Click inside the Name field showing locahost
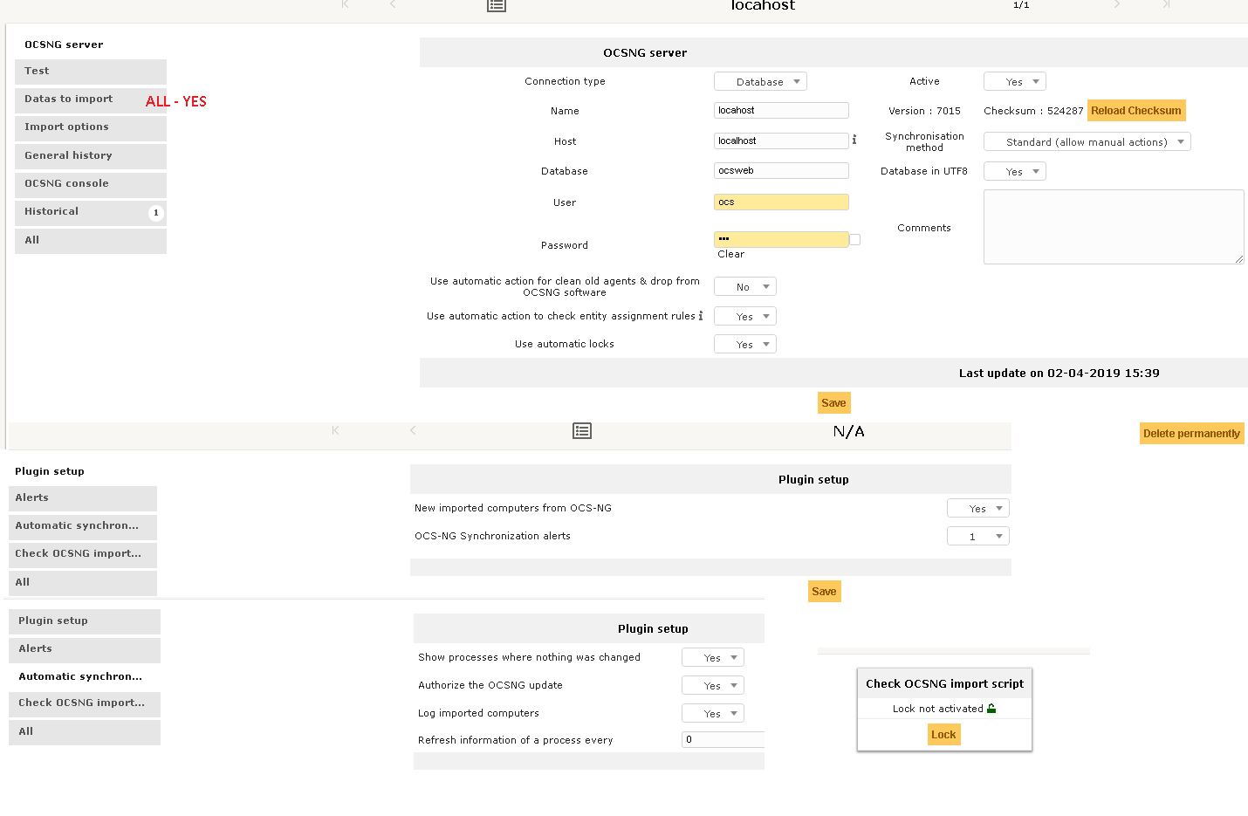 [x=780, y=110]
